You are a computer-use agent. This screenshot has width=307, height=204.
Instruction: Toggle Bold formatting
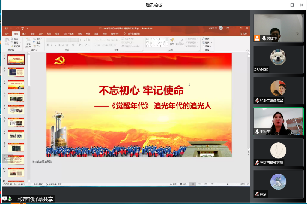pyautogui.click(x=48, y=45)
